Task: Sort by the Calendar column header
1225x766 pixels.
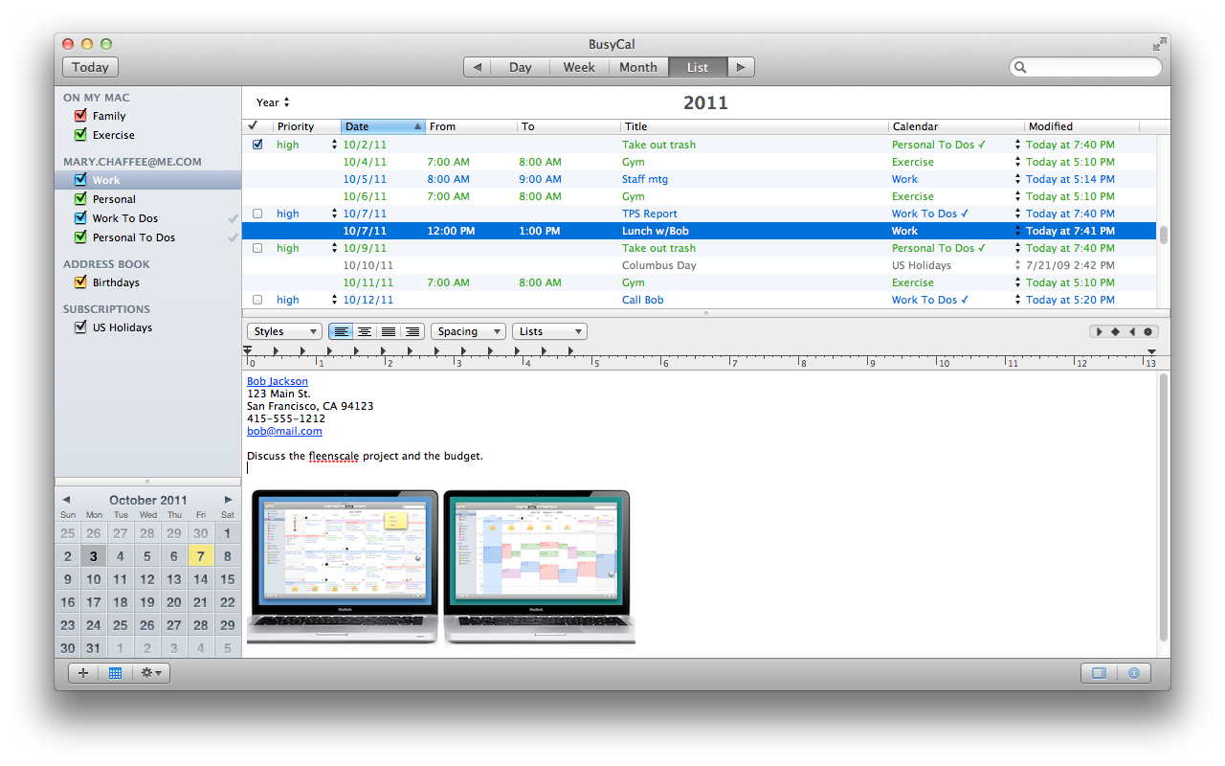Action: pyautogui.click(x=956, y=125)
